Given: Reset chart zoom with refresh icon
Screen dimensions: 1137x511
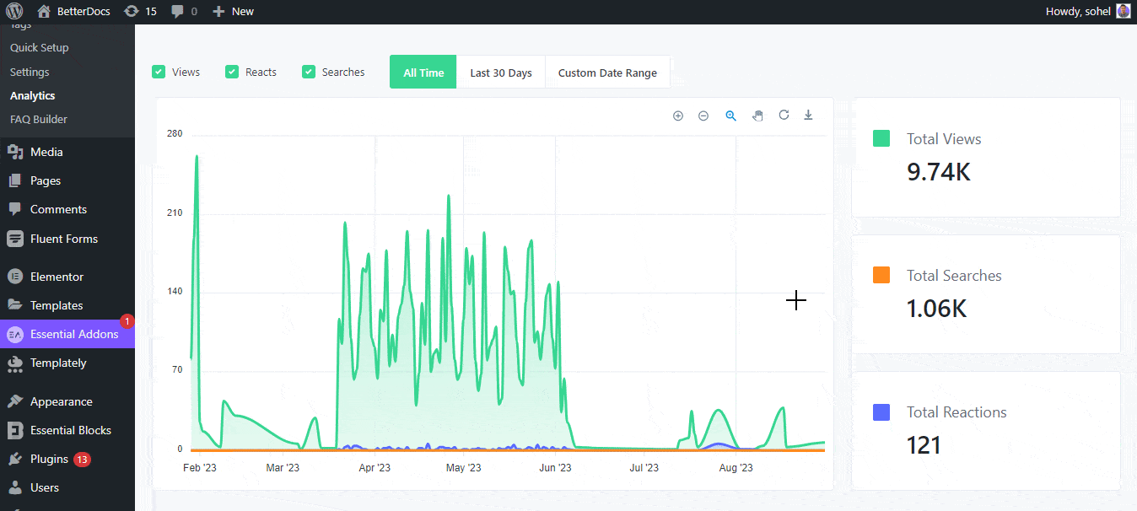Looking at the screenshot, I should [784, 115].
